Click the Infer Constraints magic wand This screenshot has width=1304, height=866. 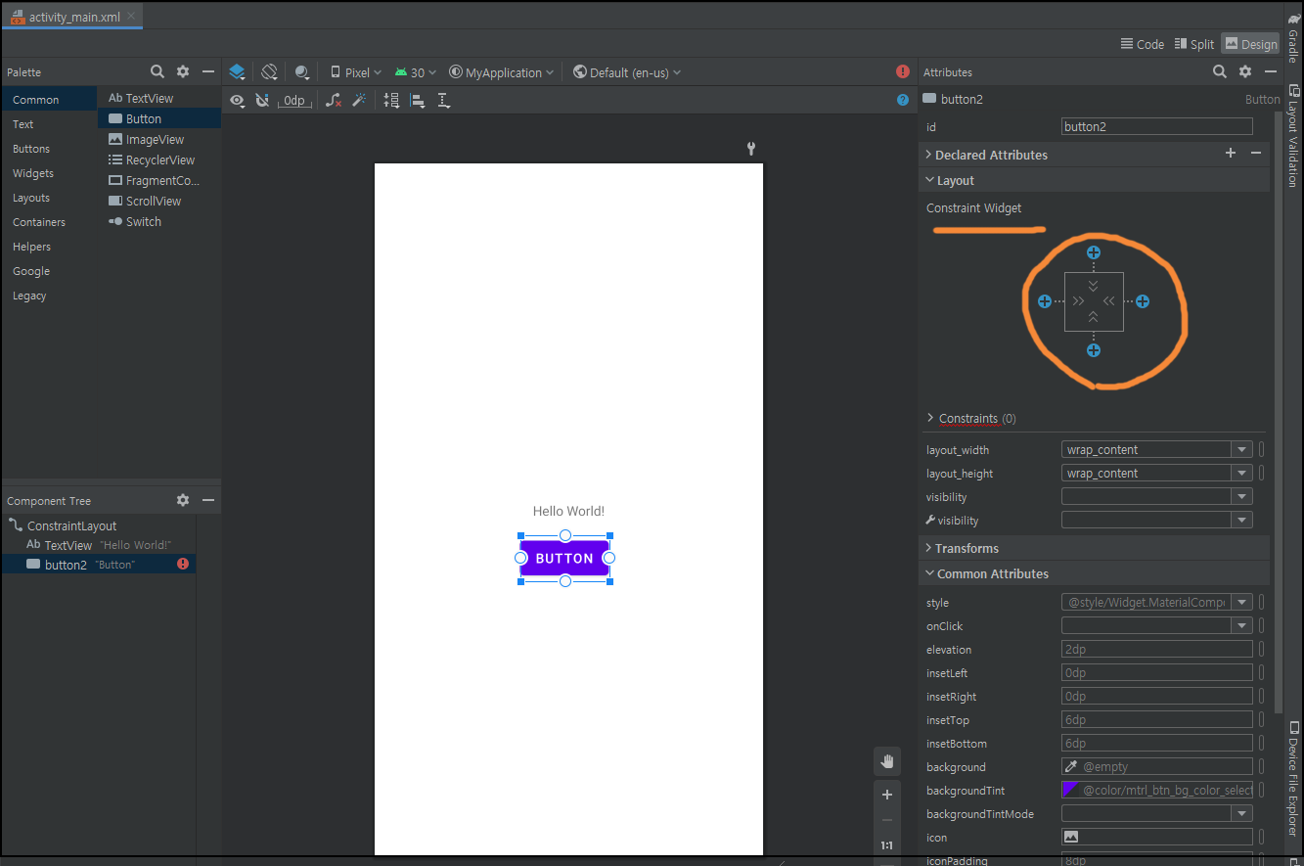[359, 100]
